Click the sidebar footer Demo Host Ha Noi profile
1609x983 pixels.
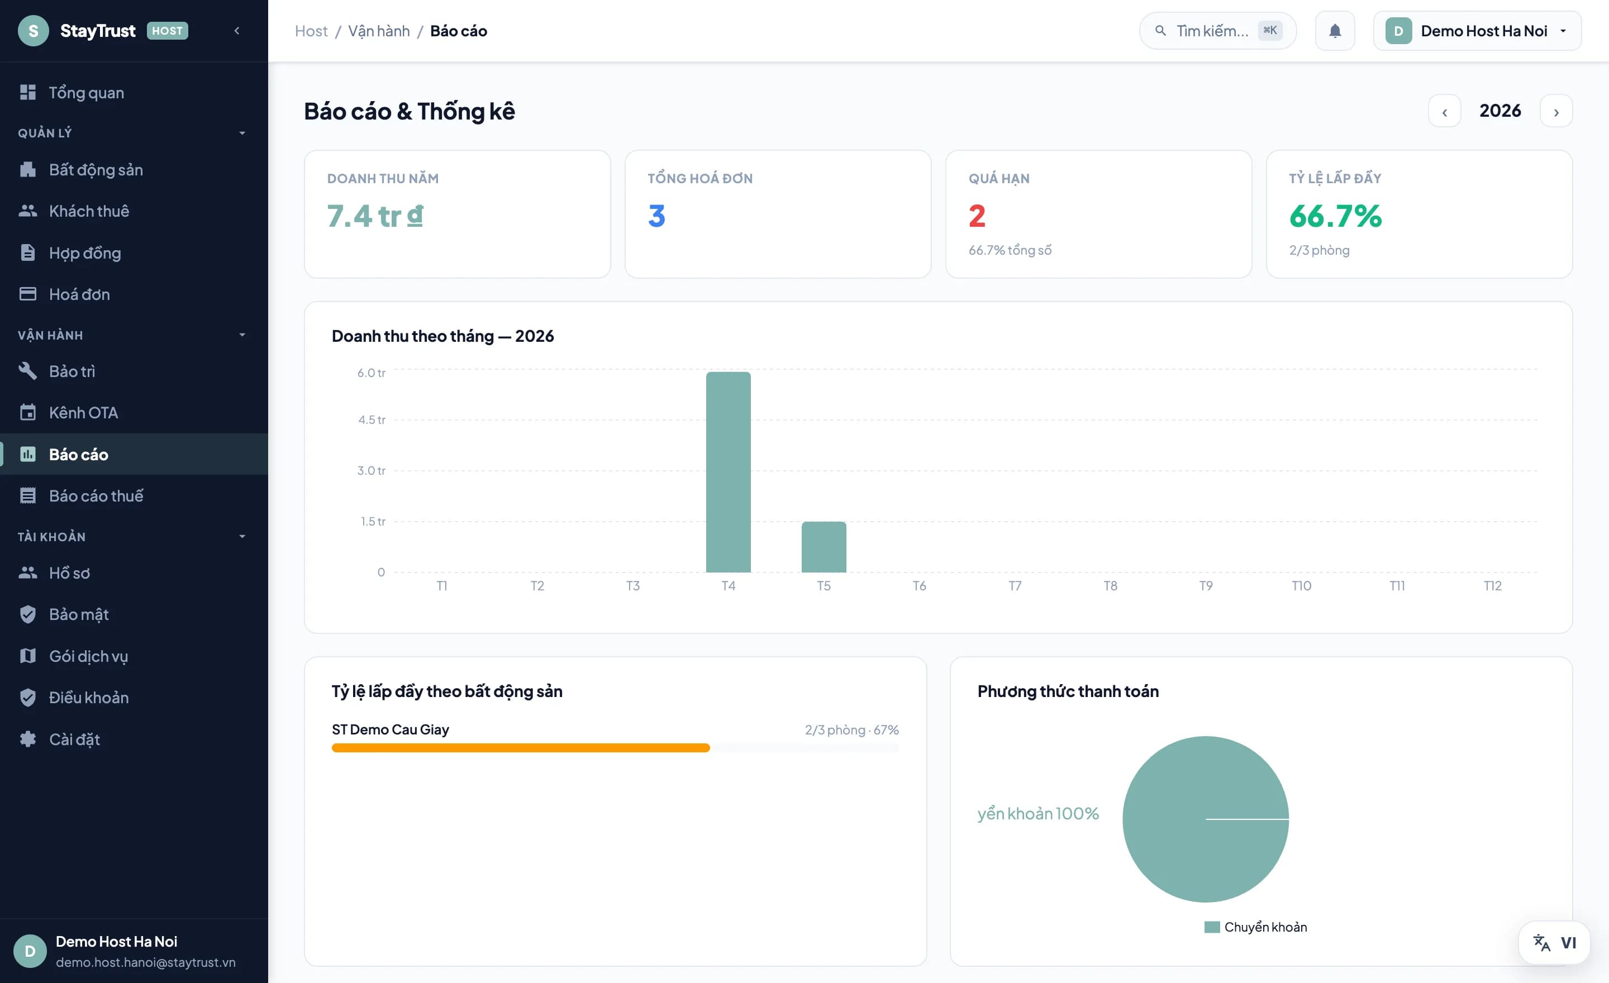pos(134,951)
